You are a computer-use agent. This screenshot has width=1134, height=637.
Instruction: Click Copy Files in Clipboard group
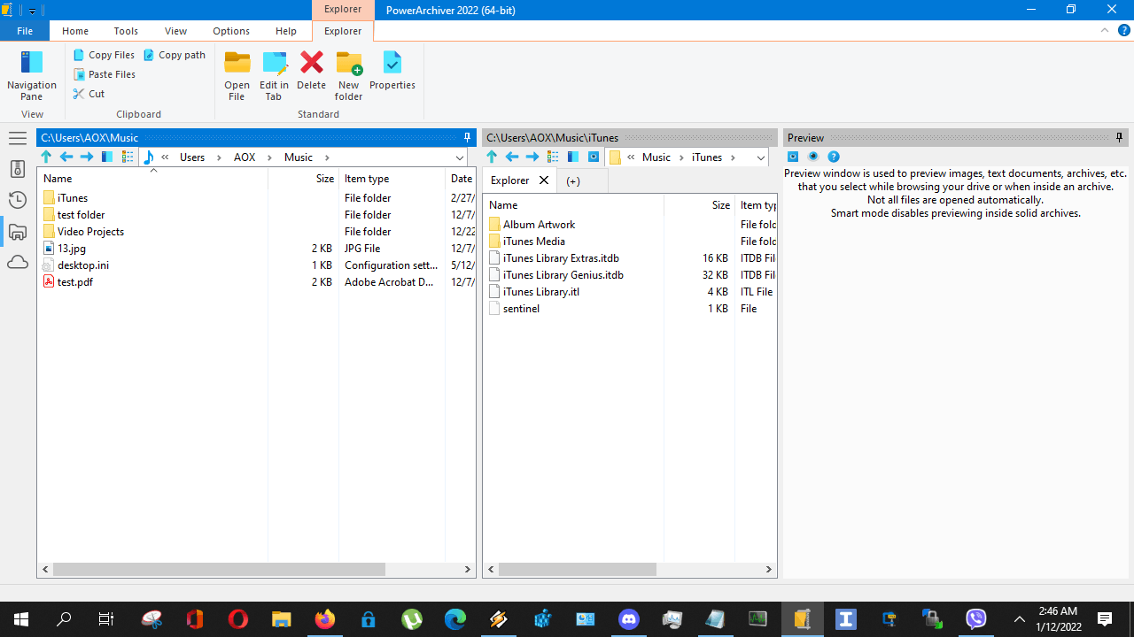click(104, 55)
